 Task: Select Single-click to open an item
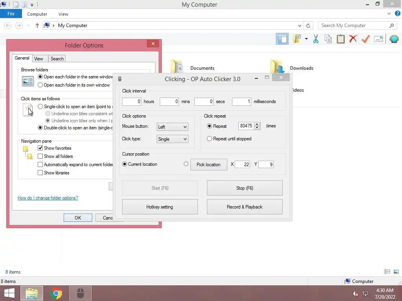click(40, 106)
